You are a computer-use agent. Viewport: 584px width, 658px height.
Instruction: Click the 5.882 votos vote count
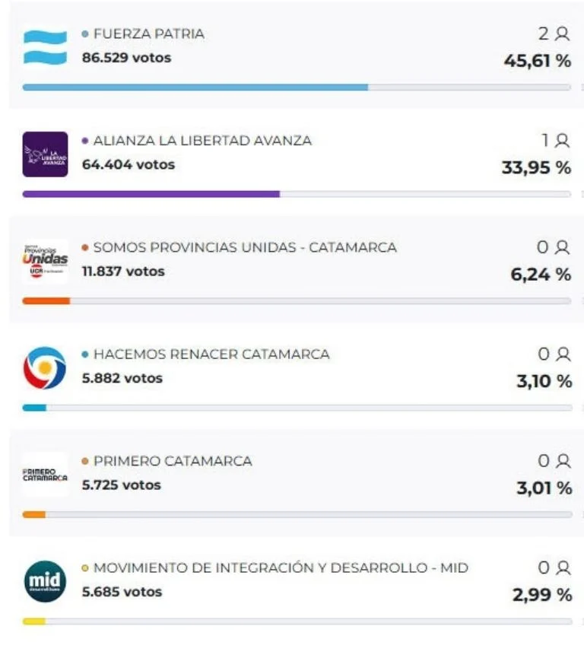[122, 378]
